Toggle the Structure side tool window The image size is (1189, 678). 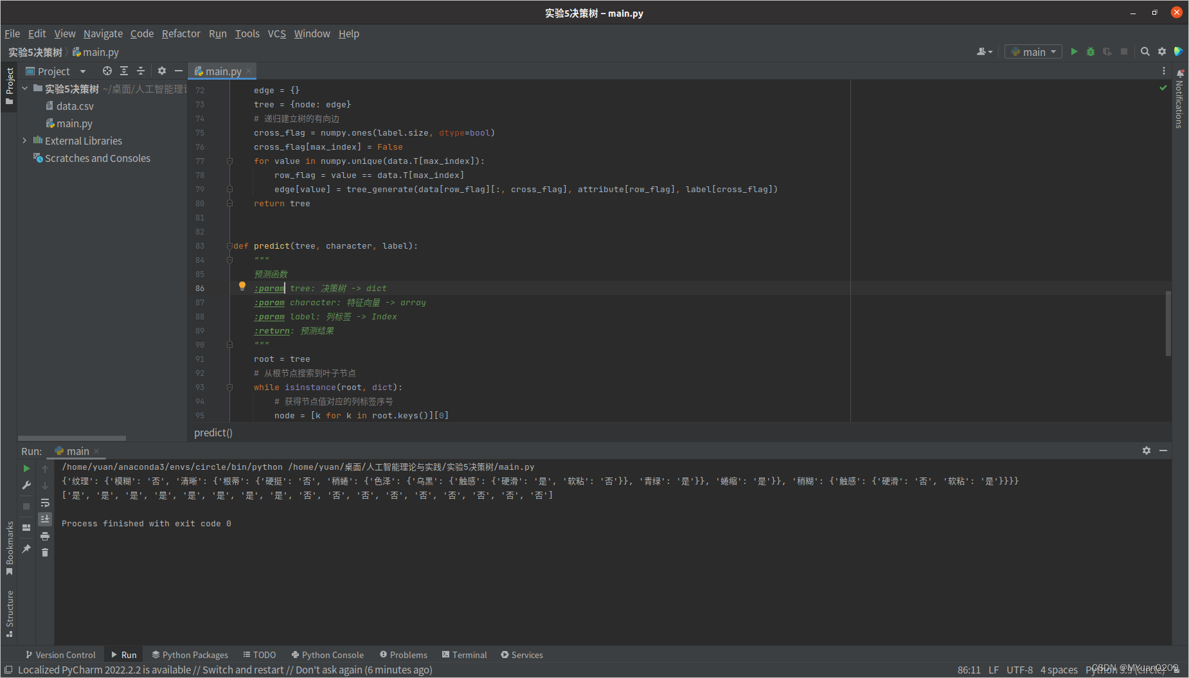pos(9,614)
